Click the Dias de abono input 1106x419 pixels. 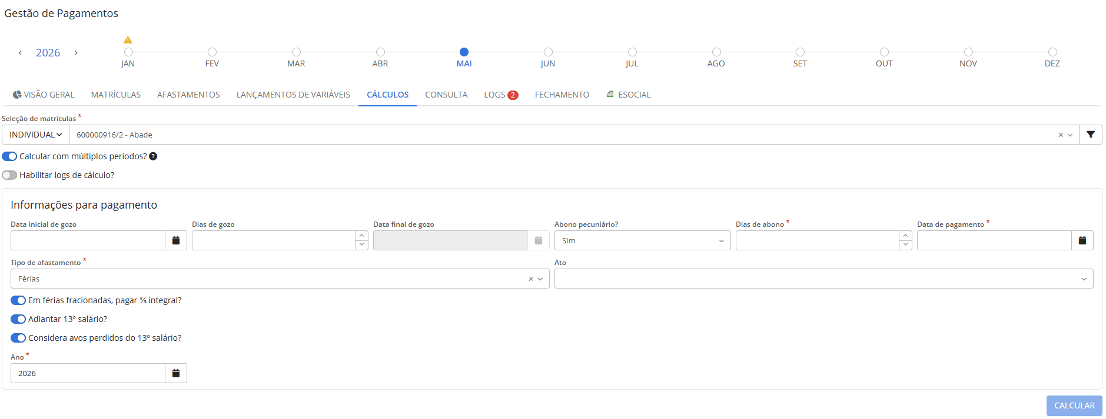coord(818,240)
